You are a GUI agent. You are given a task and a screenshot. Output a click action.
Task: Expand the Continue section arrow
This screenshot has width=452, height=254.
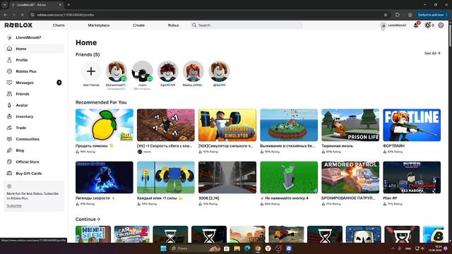(99, 219)
